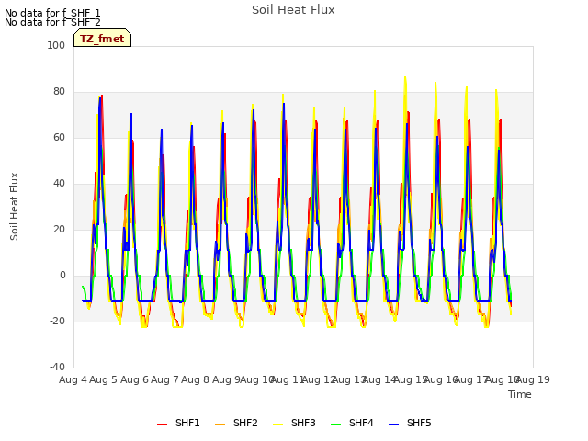The height and width of the screenshot is (441, 588).
Task: Toggle the SHF3 legend label
Action: (303, 423)
